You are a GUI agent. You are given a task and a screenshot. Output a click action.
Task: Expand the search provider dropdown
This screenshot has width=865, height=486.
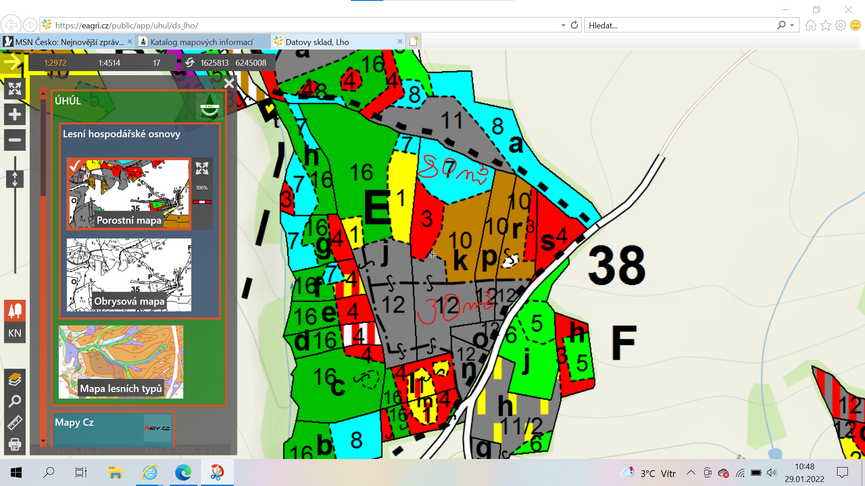click(792, 25)
